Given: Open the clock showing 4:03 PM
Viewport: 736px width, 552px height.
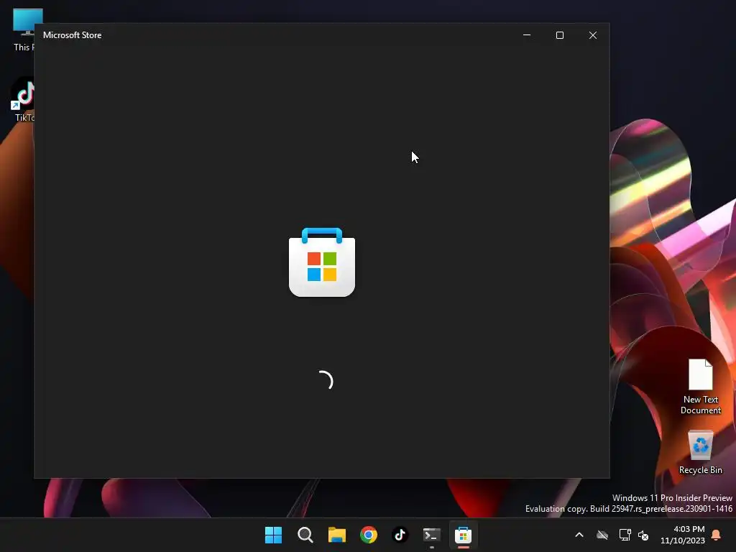Looking at the screenshot, I should pos(683,535).
